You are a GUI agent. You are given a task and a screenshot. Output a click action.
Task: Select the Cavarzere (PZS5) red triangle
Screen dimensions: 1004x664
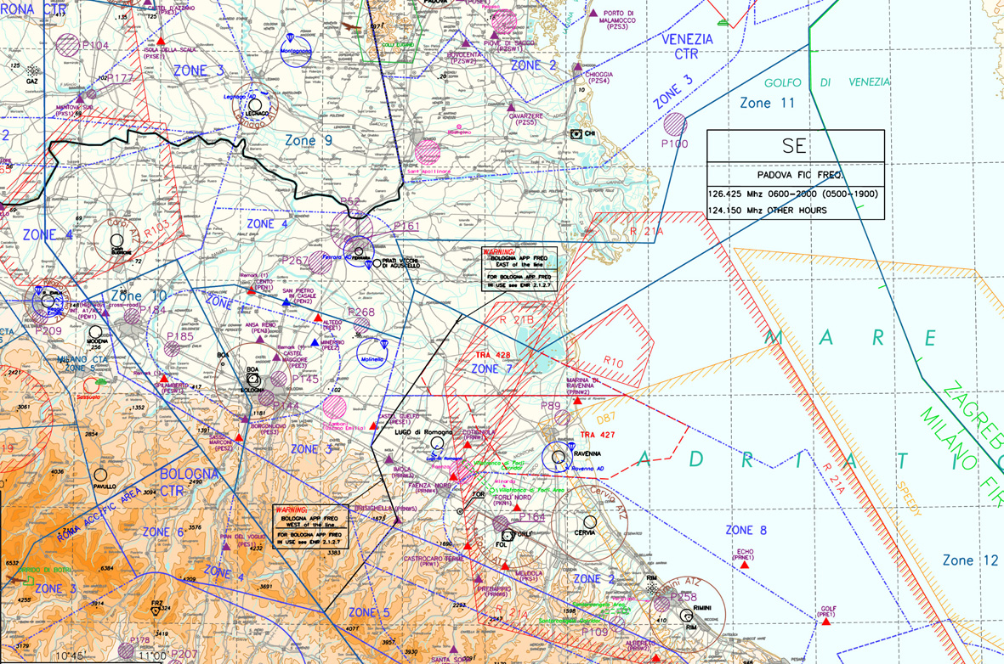click(x=511, y=106)
